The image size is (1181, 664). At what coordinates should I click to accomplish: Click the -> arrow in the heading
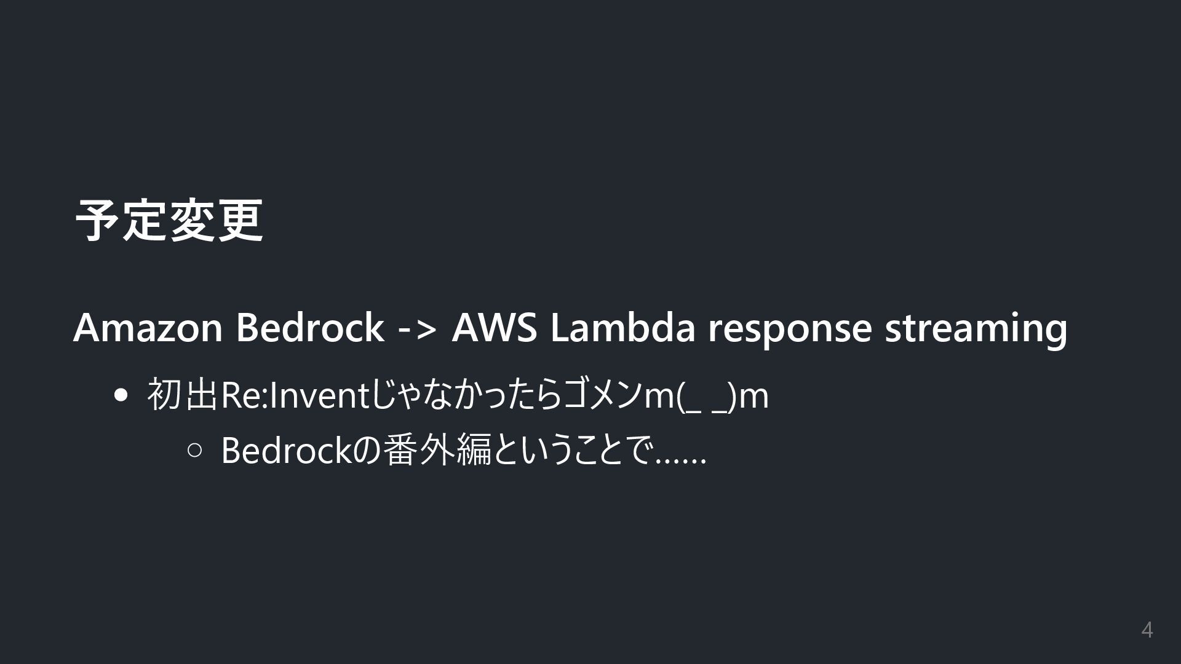coord(418,329)
